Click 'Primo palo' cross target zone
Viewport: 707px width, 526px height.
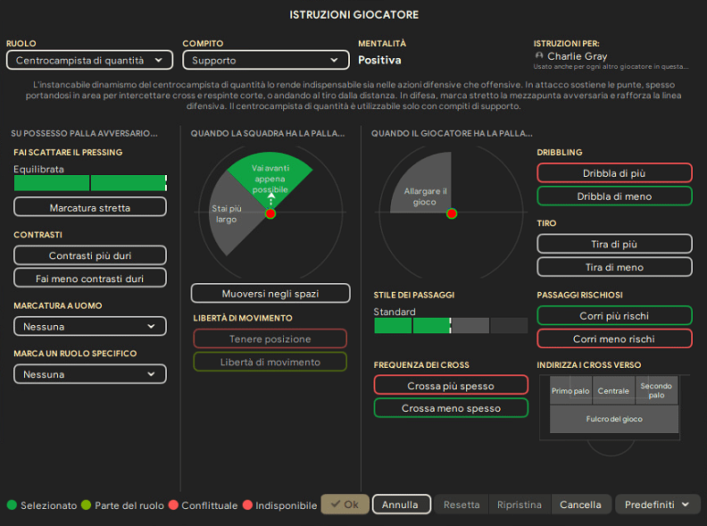click(x=569, y=391)
